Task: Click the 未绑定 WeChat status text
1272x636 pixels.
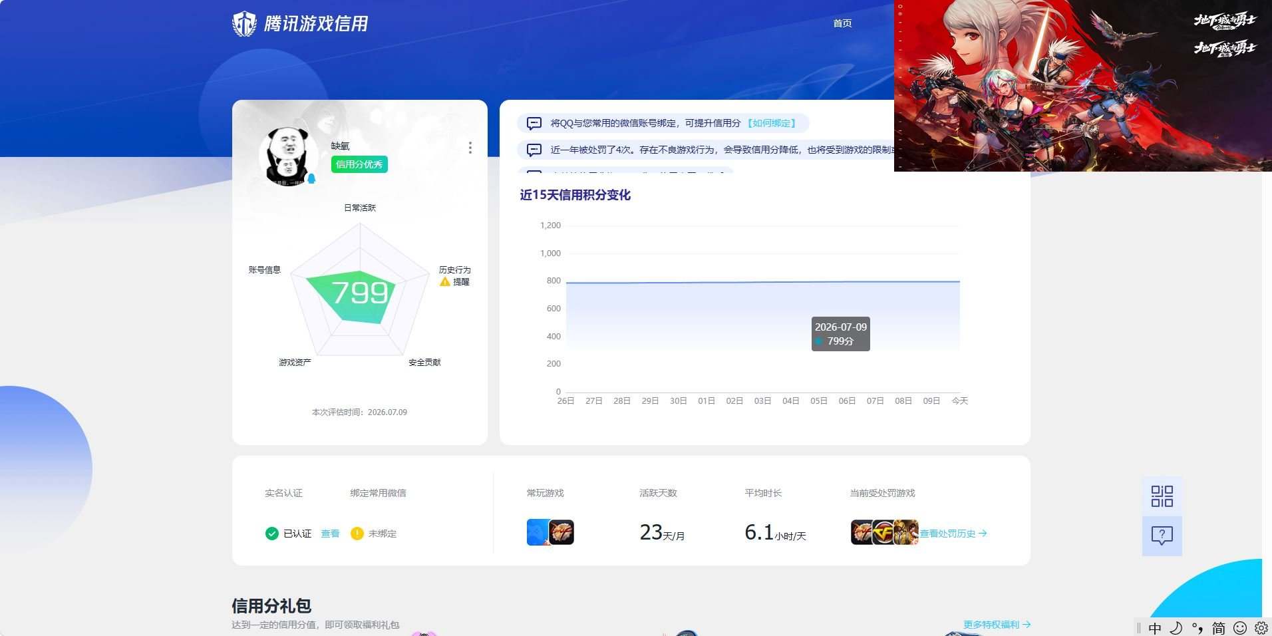Action: pyautogui.click(x=383, y=534)
